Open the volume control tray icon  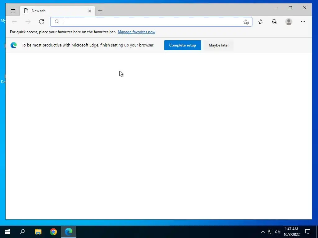(x=278, y=232)
